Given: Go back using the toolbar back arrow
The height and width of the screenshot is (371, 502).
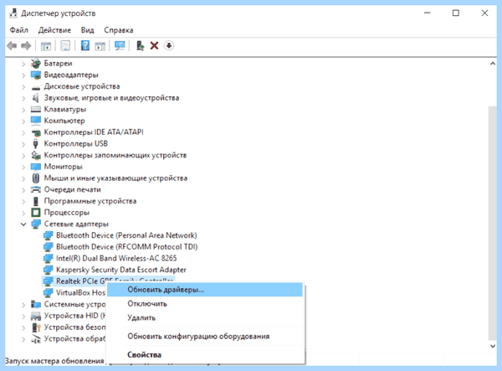Looking at the screenshot, I should [x=13, y=46].
